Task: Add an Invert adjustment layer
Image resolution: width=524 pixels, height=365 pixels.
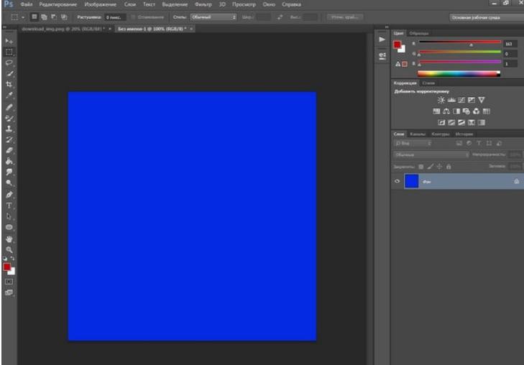Action: [x=441, y=123]
